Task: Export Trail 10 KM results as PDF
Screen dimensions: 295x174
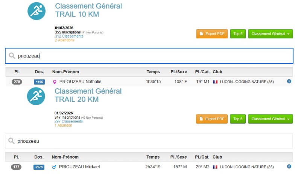Action: 212,34
